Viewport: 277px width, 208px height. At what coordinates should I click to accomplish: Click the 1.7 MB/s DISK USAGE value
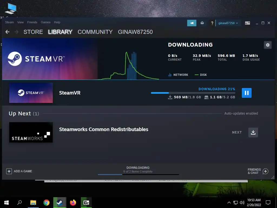click(x=250, y=56)
